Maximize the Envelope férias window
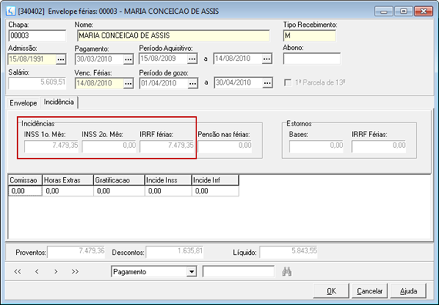The image size is (439, 305). (404, 12)
